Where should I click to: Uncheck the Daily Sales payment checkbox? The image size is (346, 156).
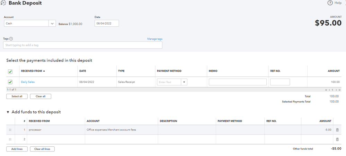click(x=10, y=82)
